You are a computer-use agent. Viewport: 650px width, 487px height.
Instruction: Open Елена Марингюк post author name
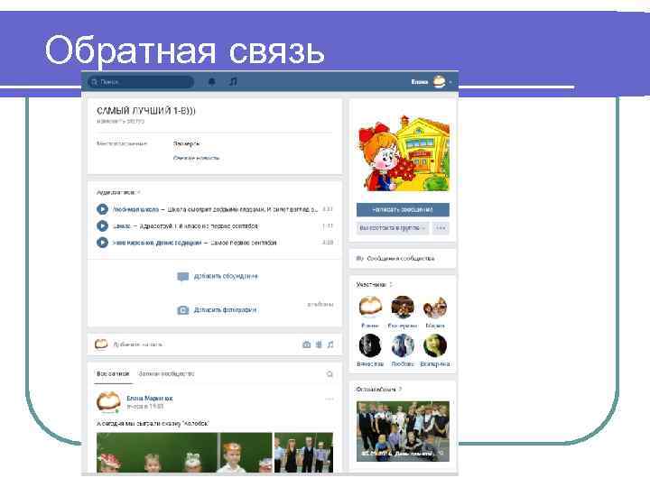point(150,398)
